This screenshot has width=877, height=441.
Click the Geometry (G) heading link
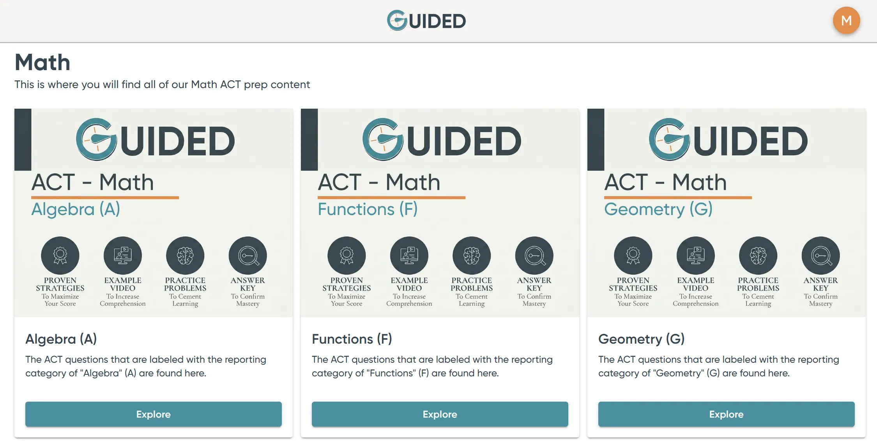(641, 339)
